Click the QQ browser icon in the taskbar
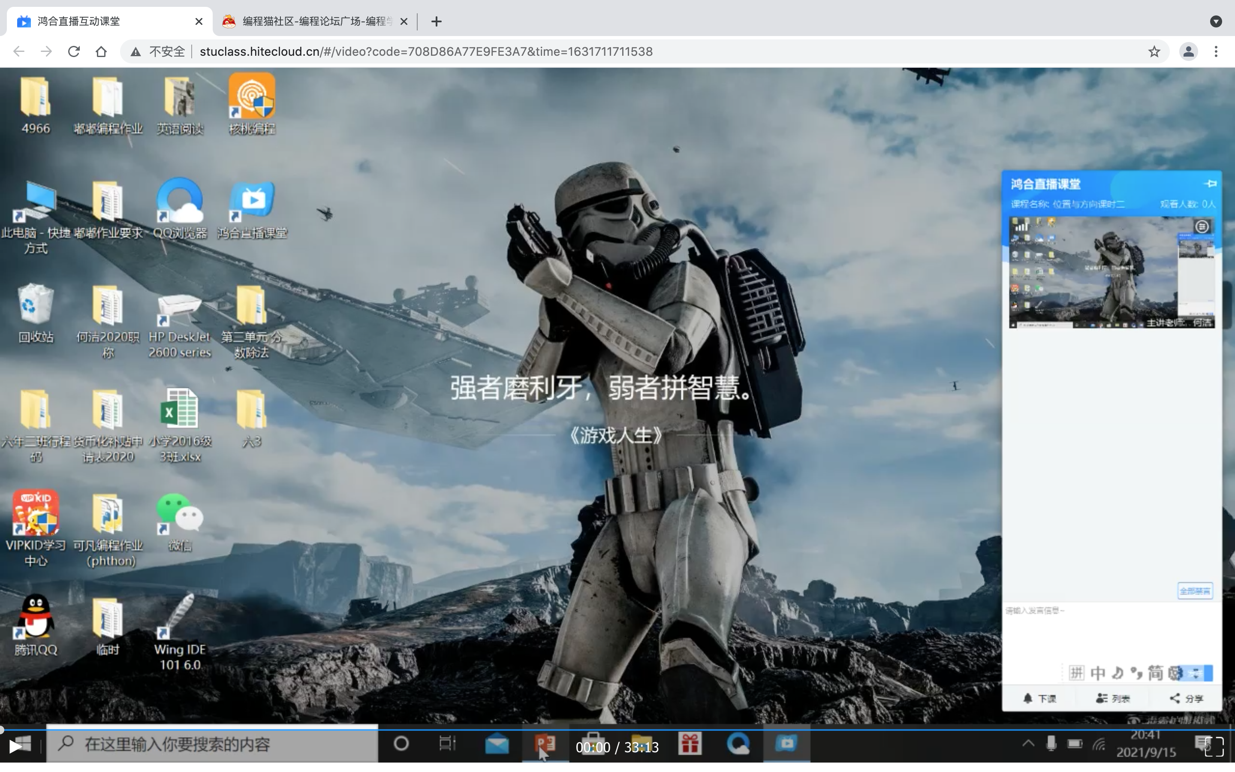The image size is (1235, 772). click(738, 743)
